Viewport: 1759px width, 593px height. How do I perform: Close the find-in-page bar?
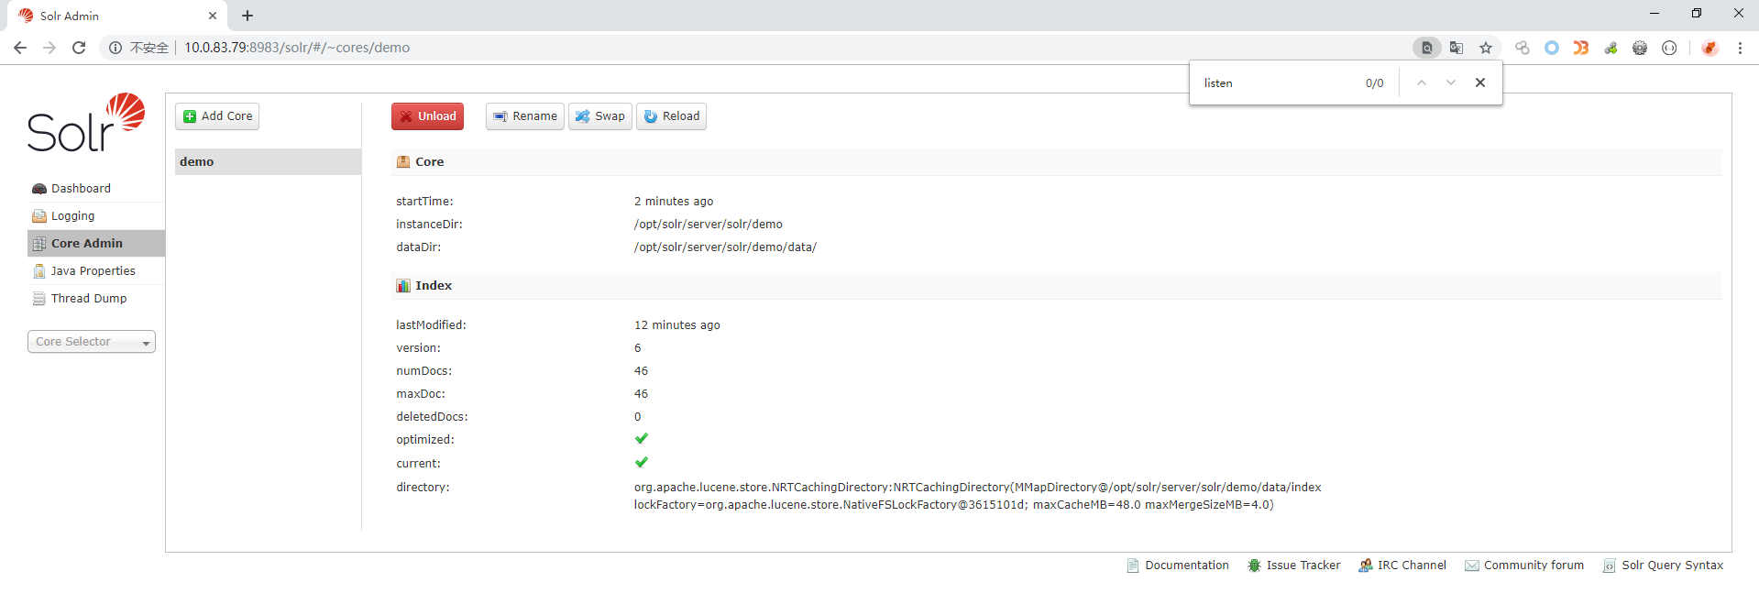1480,82
